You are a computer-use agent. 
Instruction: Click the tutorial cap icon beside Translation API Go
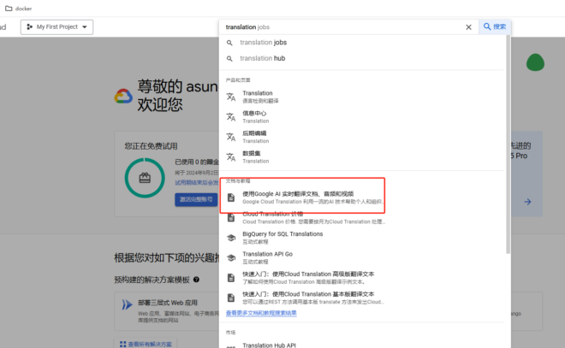[x=231, y=257]
